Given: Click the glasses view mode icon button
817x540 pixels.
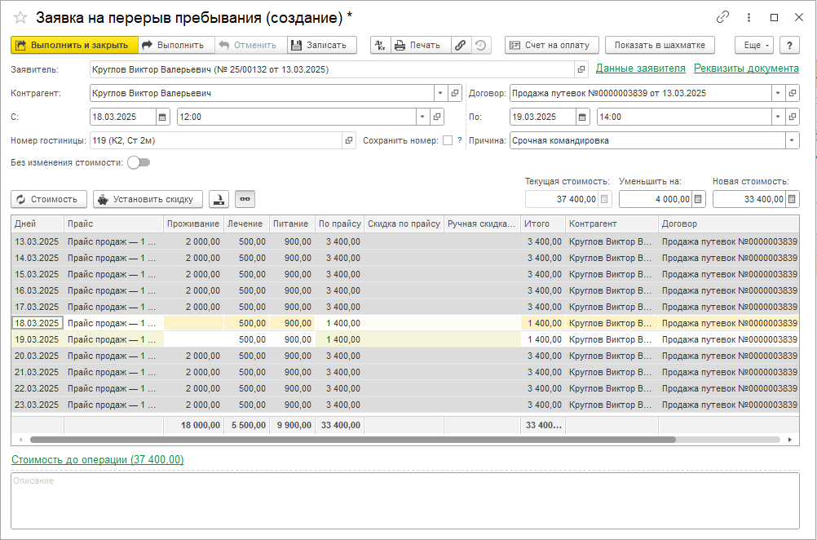Looking at the screenshot, I should click(x=245, y=199).
